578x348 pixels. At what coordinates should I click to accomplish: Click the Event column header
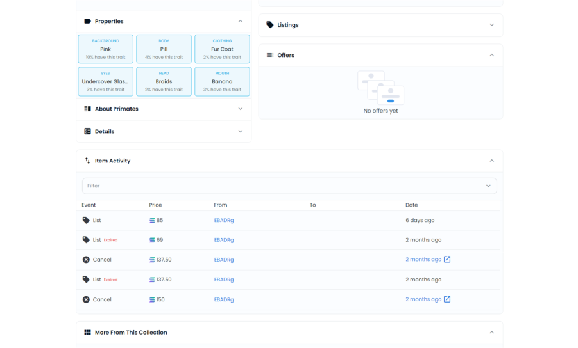coord(89,205)
